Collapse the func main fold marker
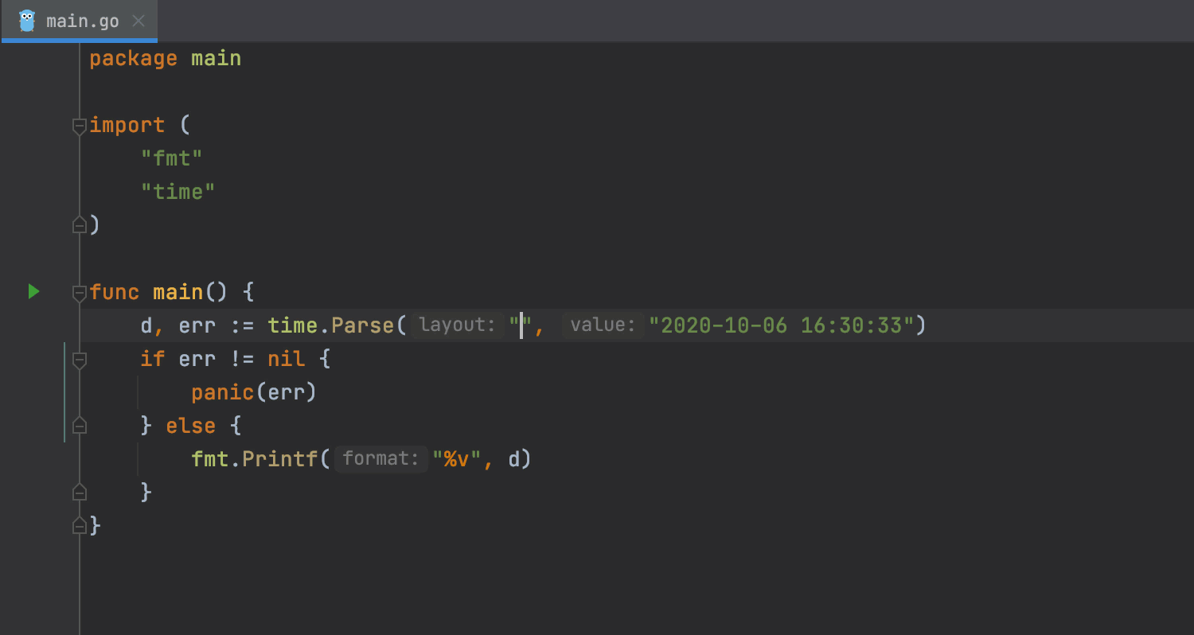The width and height of the screenshot is (1194, 635). click(x=79, y=293)
